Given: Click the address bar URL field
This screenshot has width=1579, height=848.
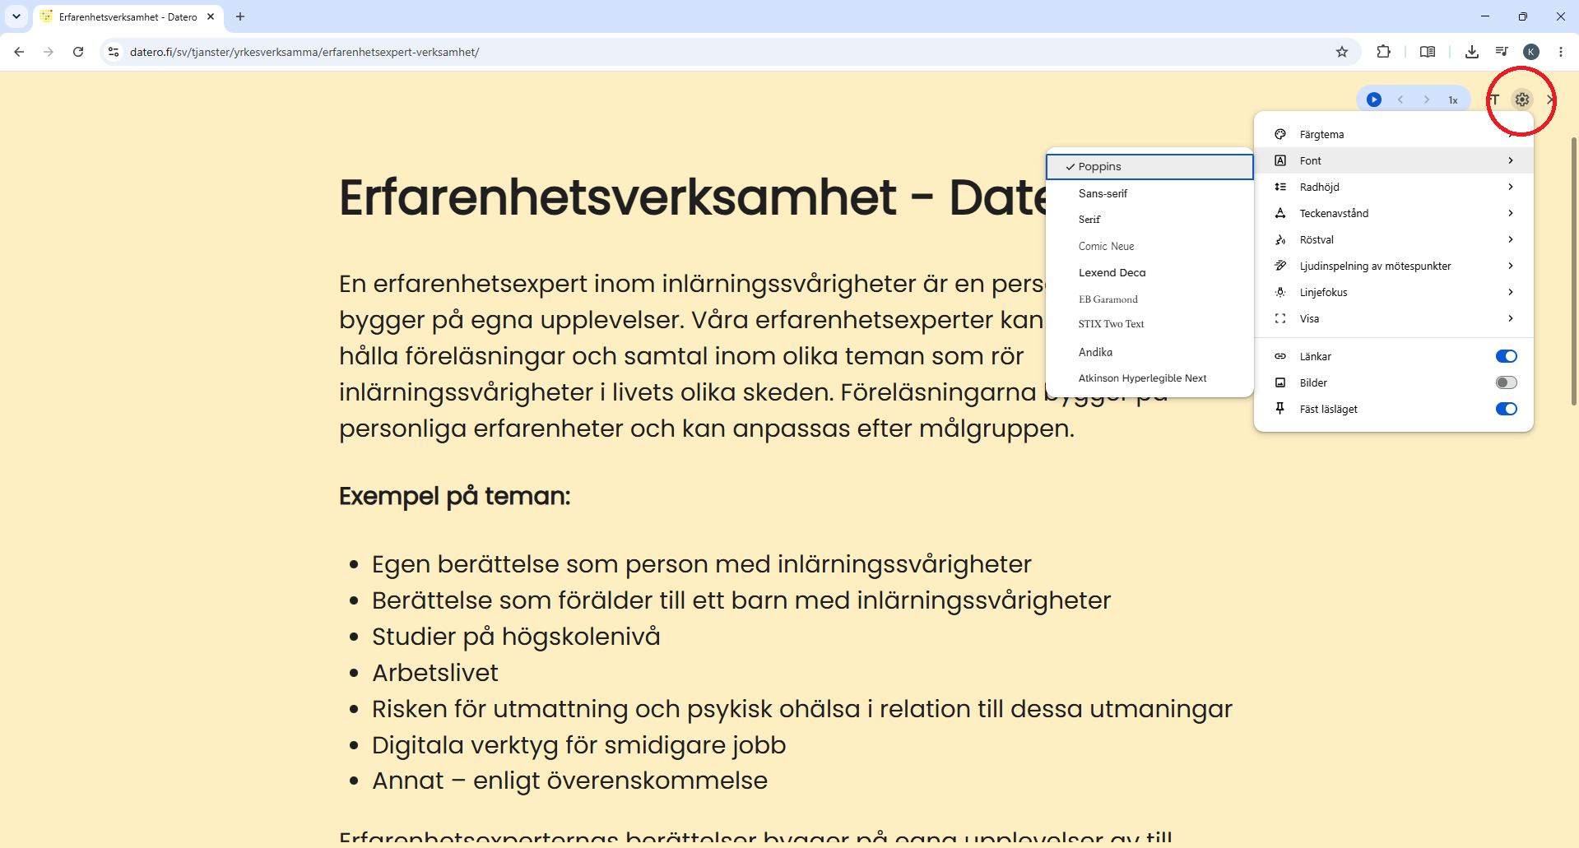Looking at the screenshot, I should point(724,52).
